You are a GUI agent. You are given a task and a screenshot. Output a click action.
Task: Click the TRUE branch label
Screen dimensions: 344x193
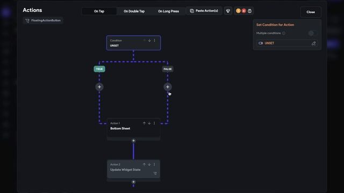(99, 69)
